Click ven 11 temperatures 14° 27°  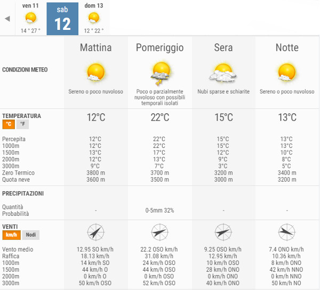pyautogui.click(x=30, y=31)
